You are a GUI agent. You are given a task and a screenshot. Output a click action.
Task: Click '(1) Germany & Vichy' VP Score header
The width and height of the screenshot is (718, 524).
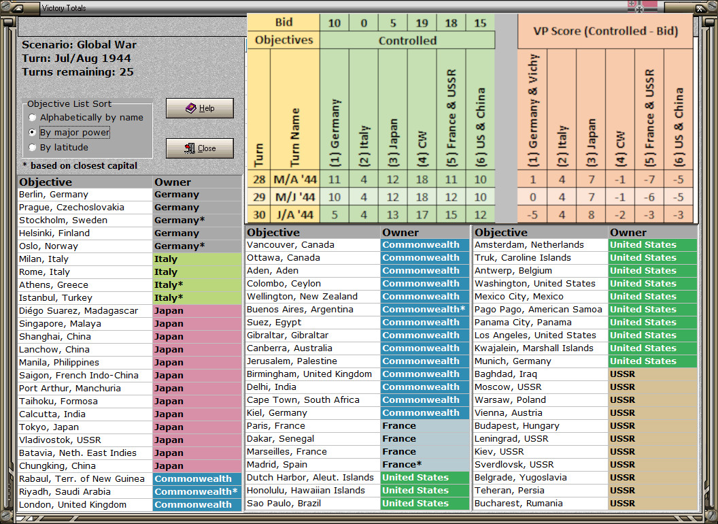coord(532,110)
